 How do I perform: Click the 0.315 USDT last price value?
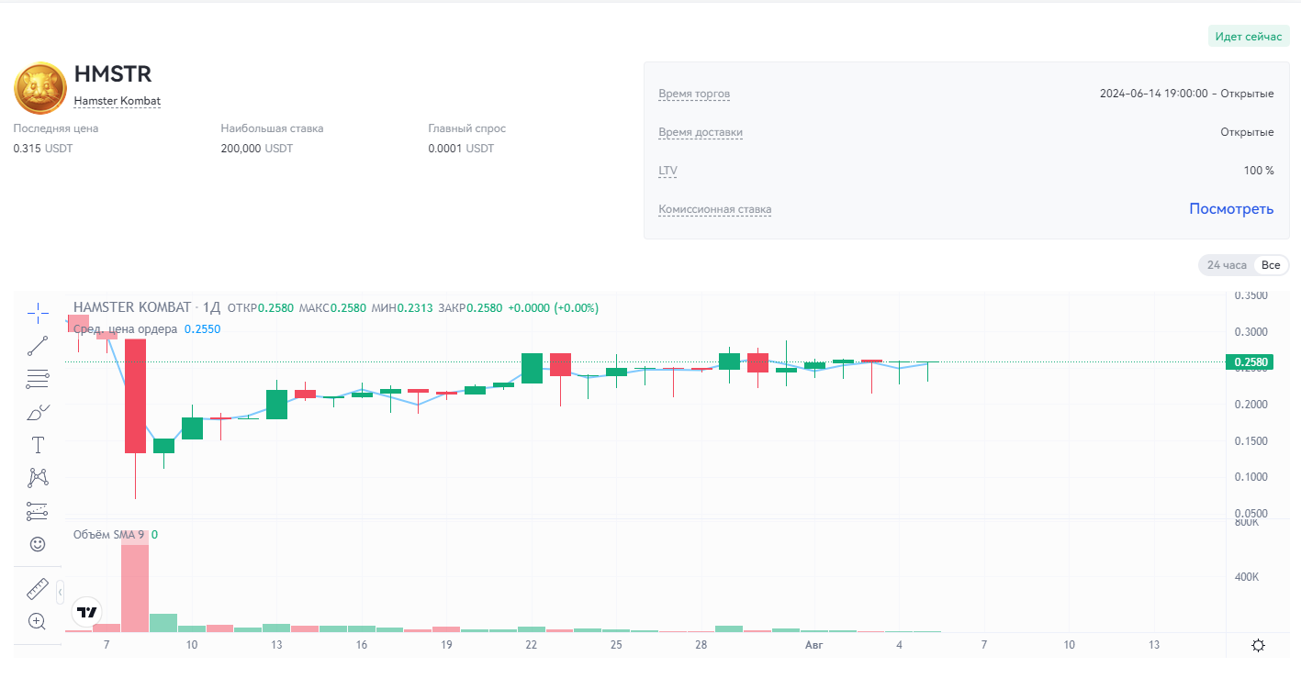click(43, 149)
